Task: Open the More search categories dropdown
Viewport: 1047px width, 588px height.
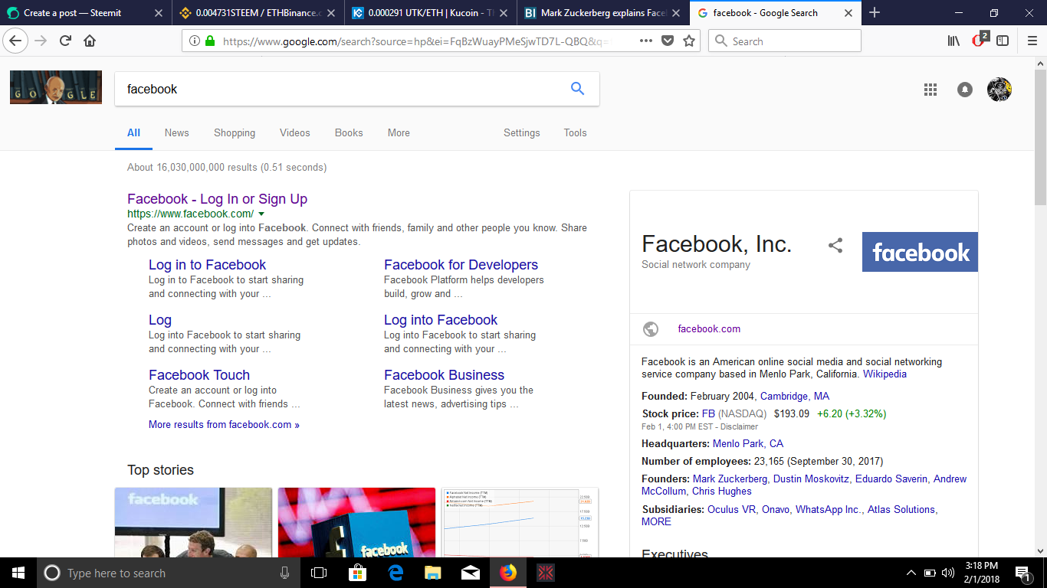Action: click(x=399, y=132)
